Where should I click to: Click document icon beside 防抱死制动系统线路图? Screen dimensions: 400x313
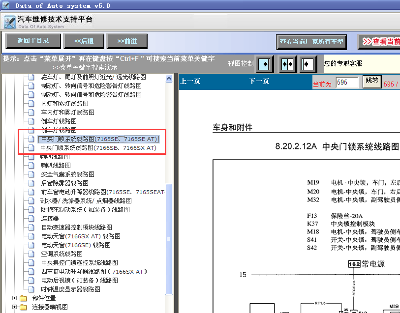[31, 210]
